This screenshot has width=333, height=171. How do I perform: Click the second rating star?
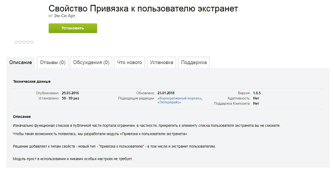(x=20, y=42)
